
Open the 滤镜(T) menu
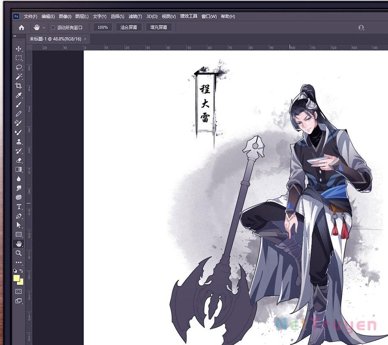click(x=135, y=16)
